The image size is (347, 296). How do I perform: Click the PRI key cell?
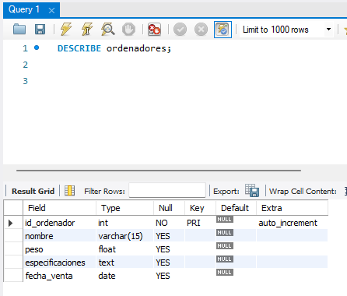[x=200, y=223]
